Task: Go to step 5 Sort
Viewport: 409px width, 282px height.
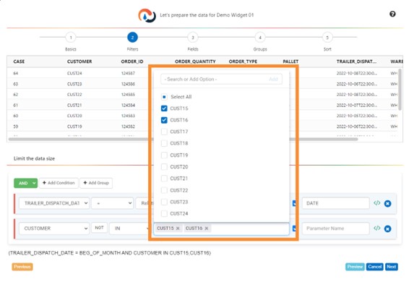Action: click(x=327, y=38)
